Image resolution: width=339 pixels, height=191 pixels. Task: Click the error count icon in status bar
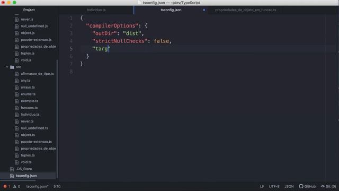tap(5, 186)
